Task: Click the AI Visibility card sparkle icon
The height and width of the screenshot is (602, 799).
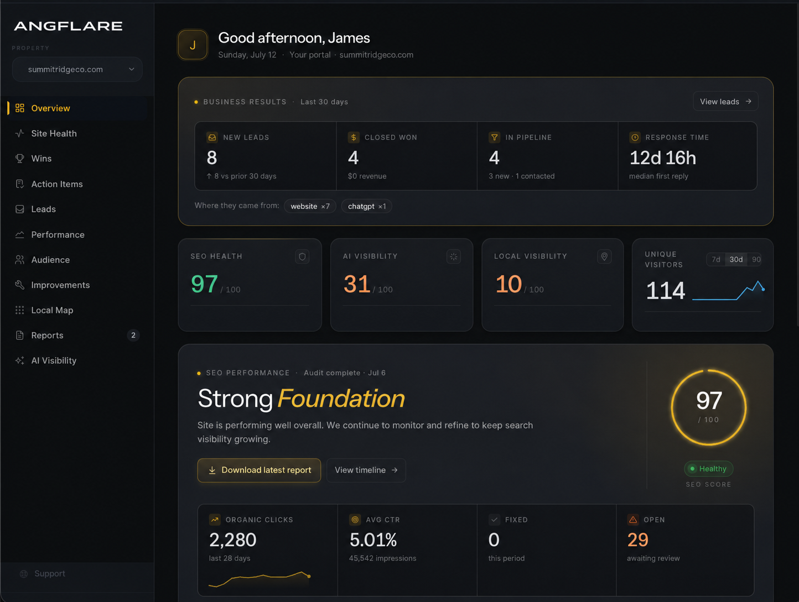Action: click(454, 256)
